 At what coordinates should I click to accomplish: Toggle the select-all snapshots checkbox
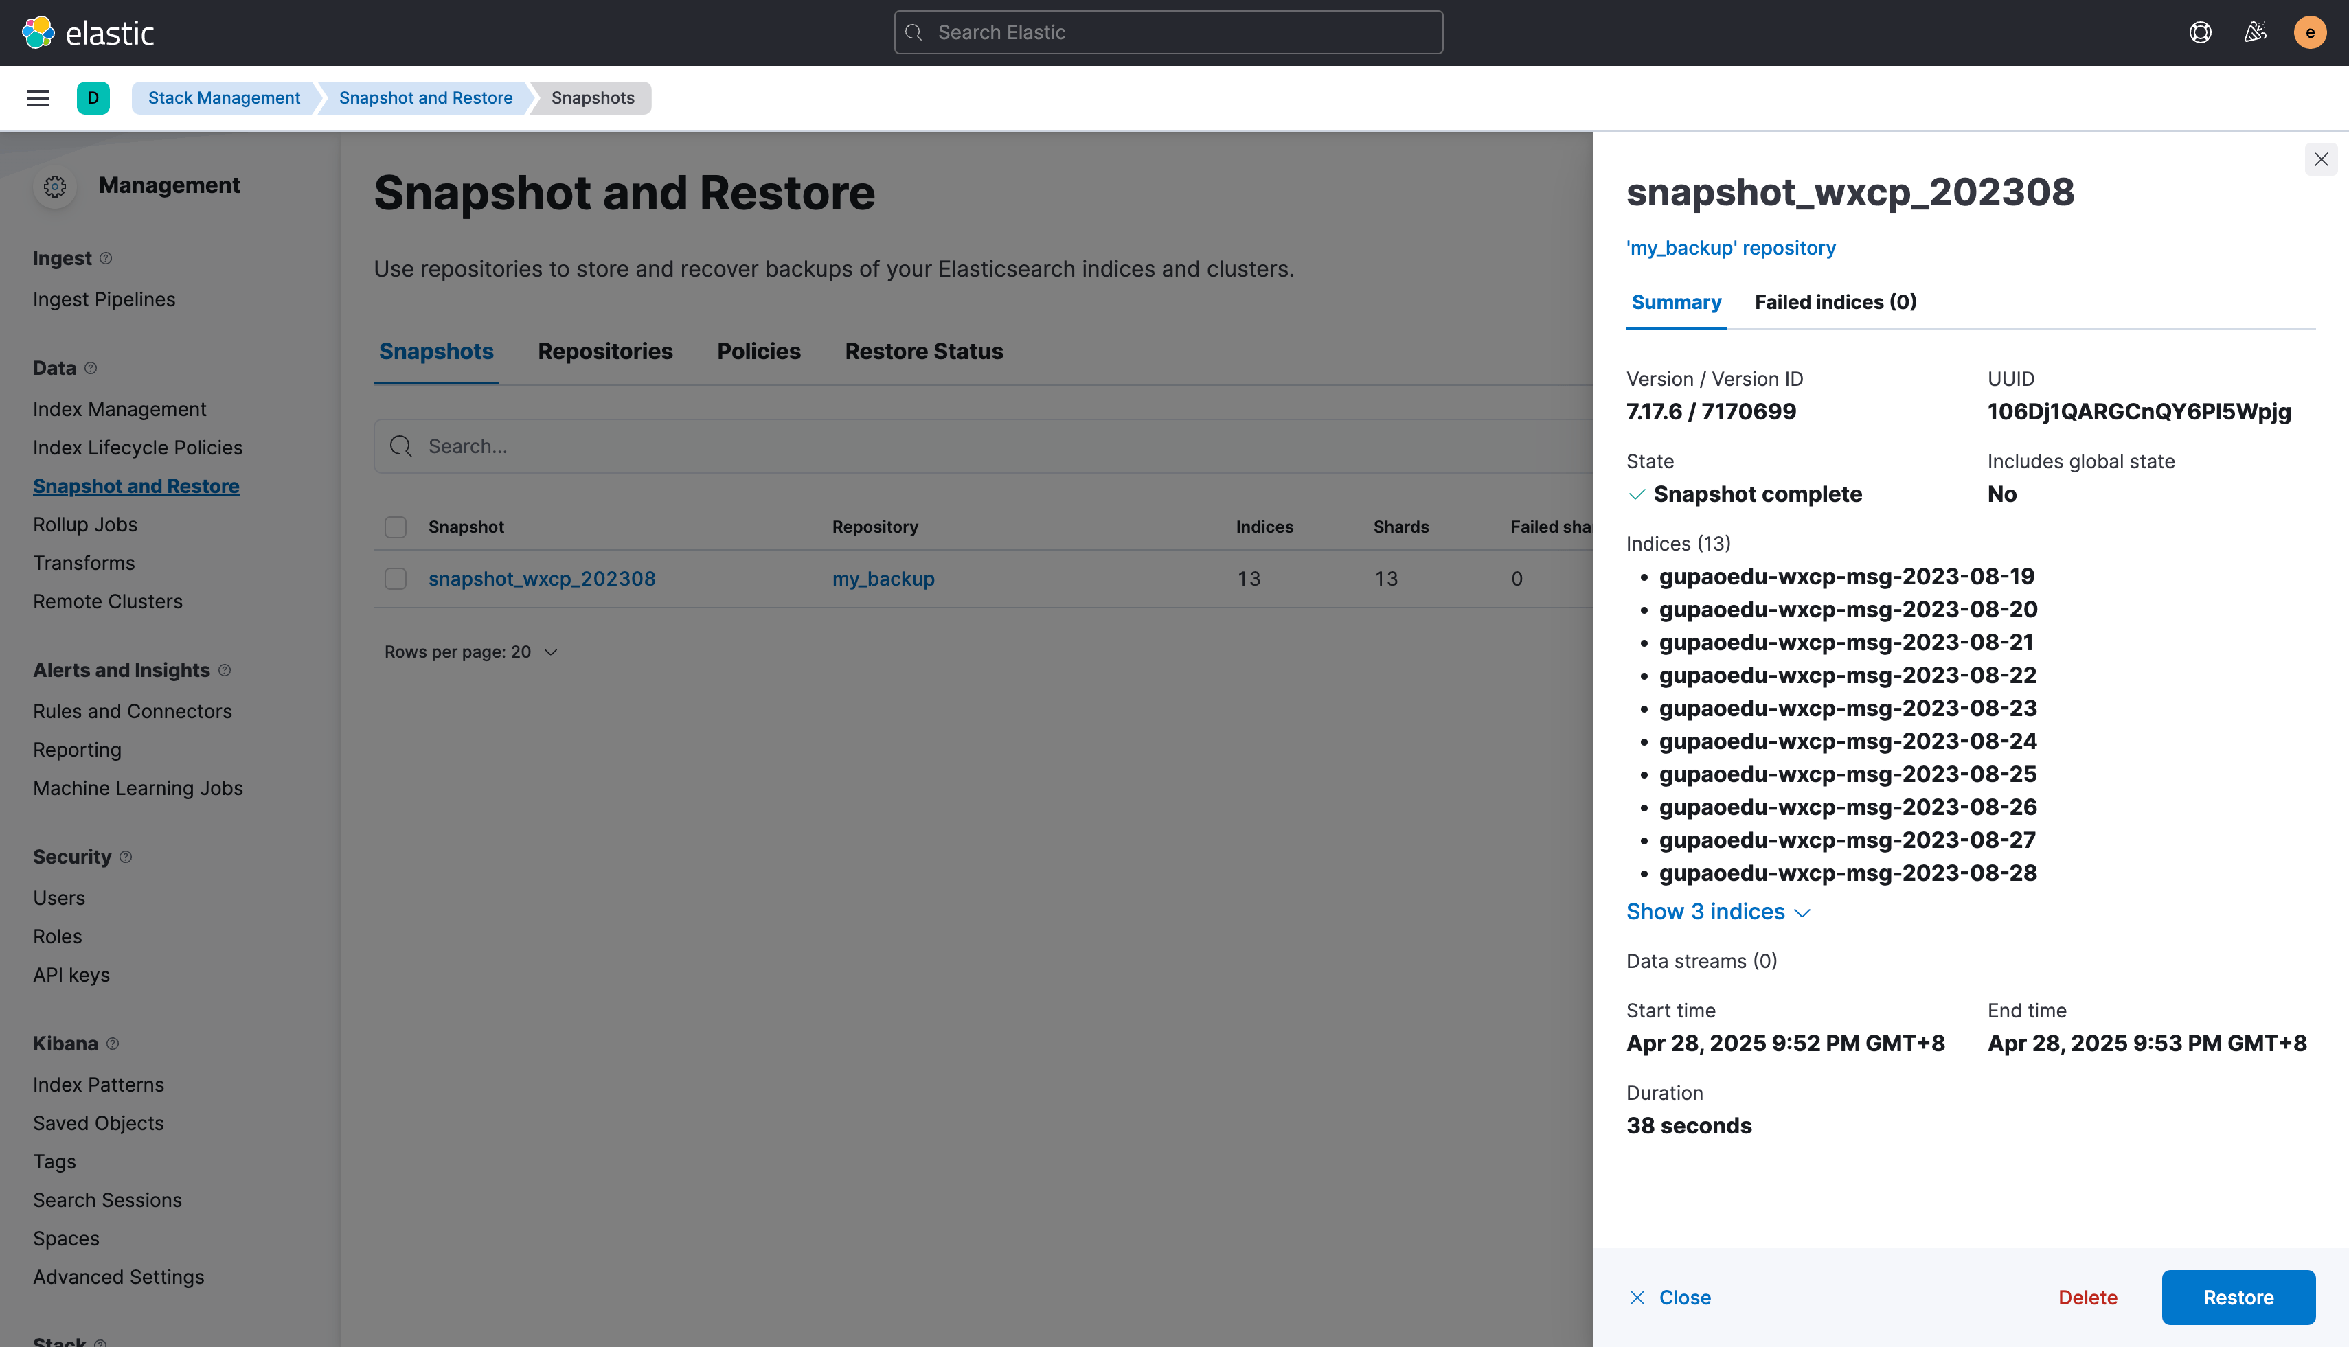pos(395,527)
